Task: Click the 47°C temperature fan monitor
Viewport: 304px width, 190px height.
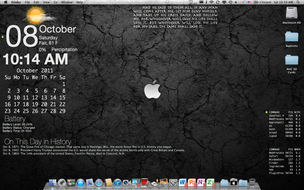Action: coord(192,2)
